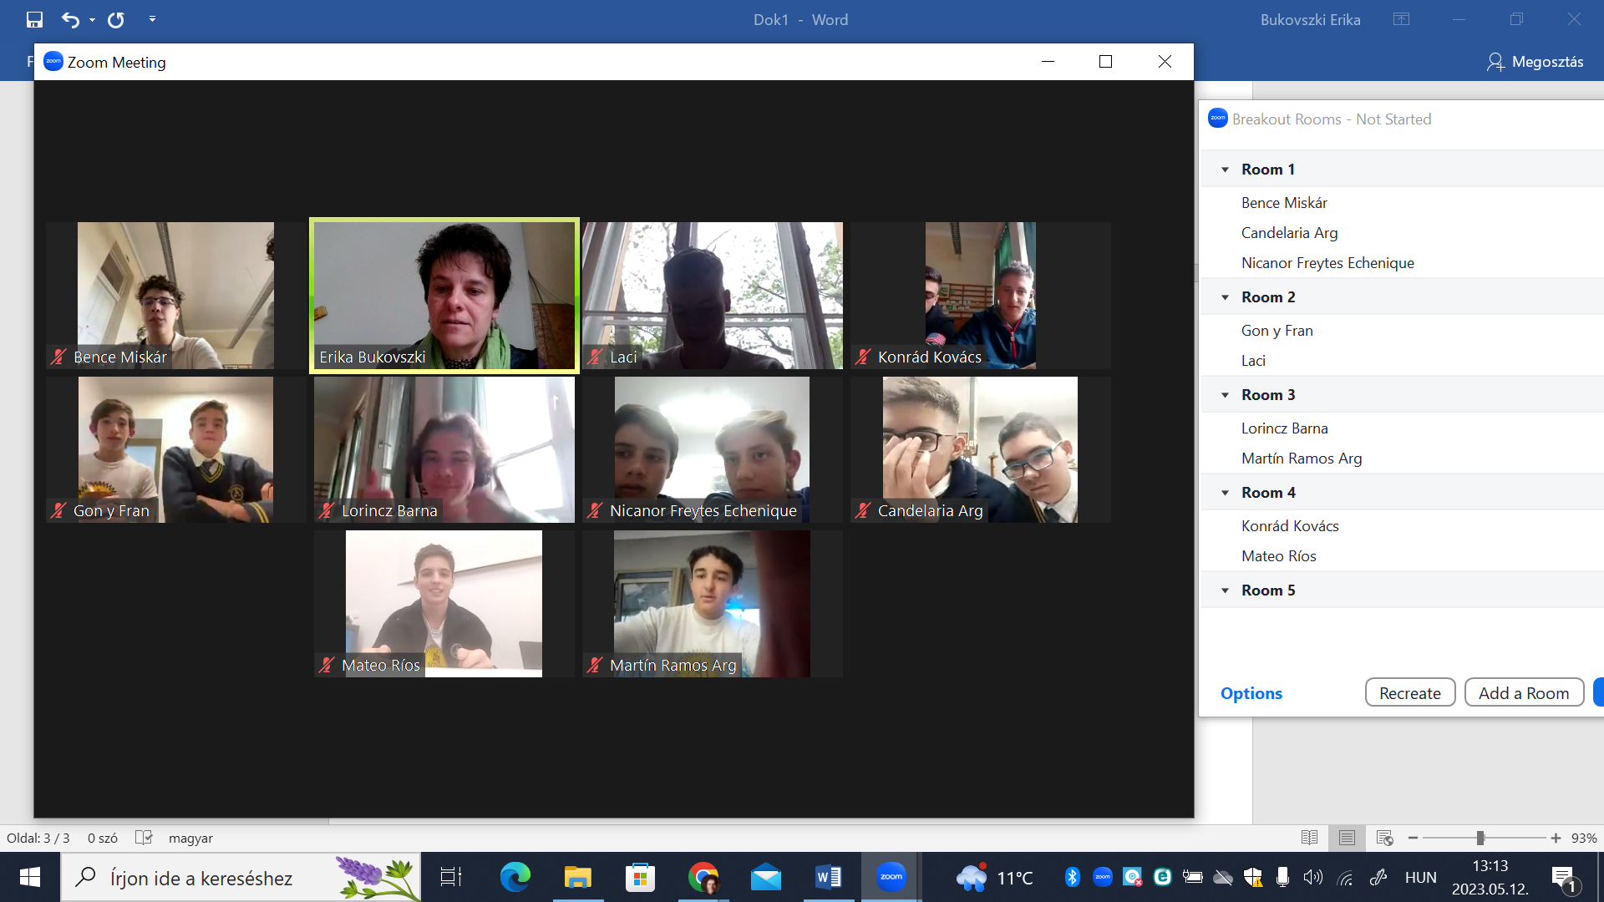Click Konrád Kovács video tile
This screenshot has width=1604, height=902.
[981, 296]
